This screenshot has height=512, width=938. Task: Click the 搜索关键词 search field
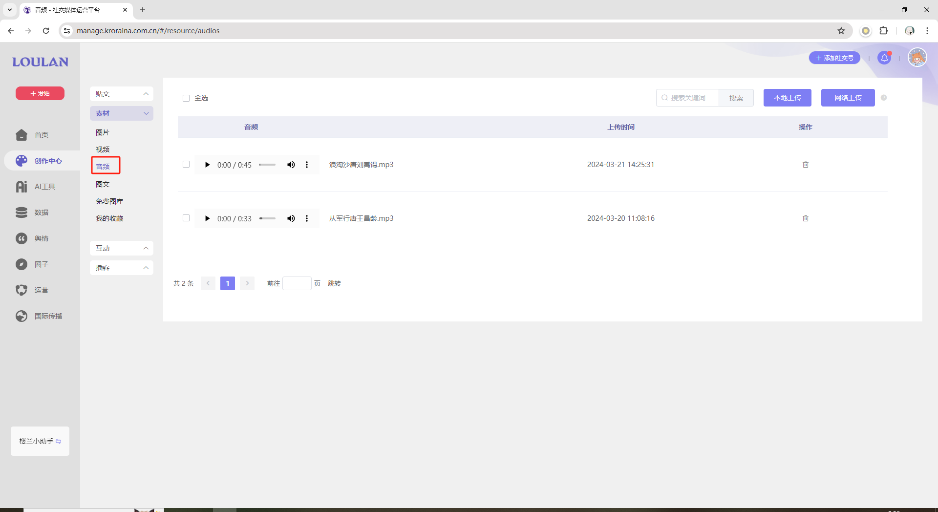click(x=688, y=98)
